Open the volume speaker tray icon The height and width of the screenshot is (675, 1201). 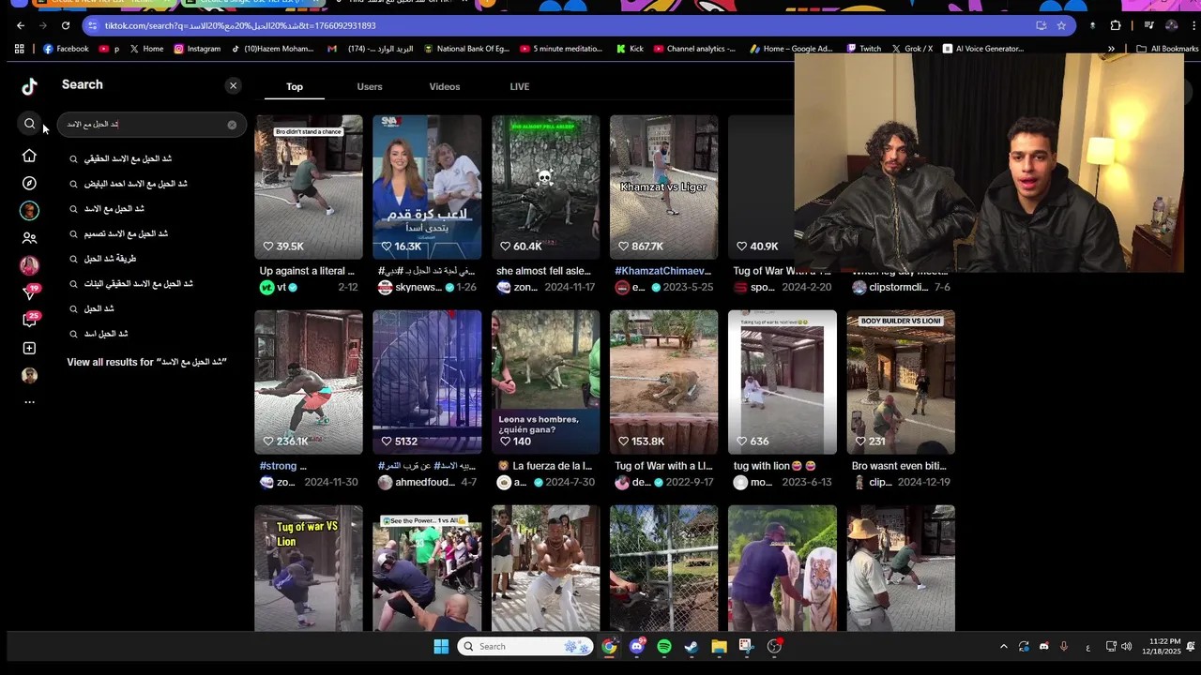(x=1126, y=646)
